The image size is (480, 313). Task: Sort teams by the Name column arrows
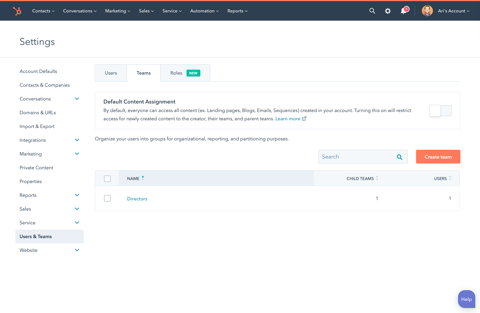[143, 178]
